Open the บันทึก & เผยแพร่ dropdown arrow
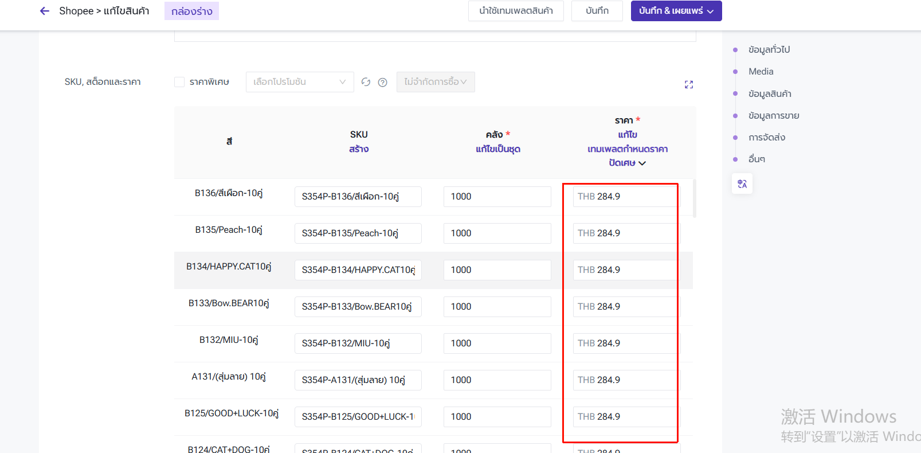921x453 pixels. (711, 11)
